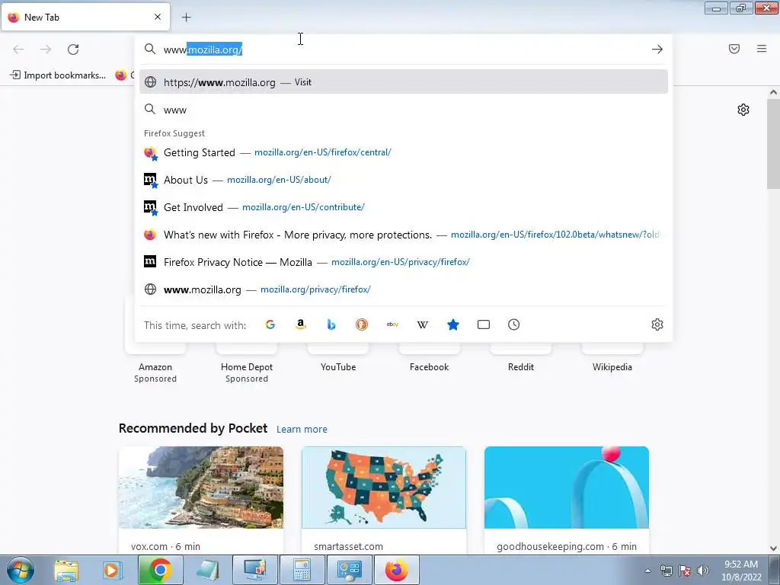Search this time with Amazon icon
780x585 pixels.
pos(300,324)
